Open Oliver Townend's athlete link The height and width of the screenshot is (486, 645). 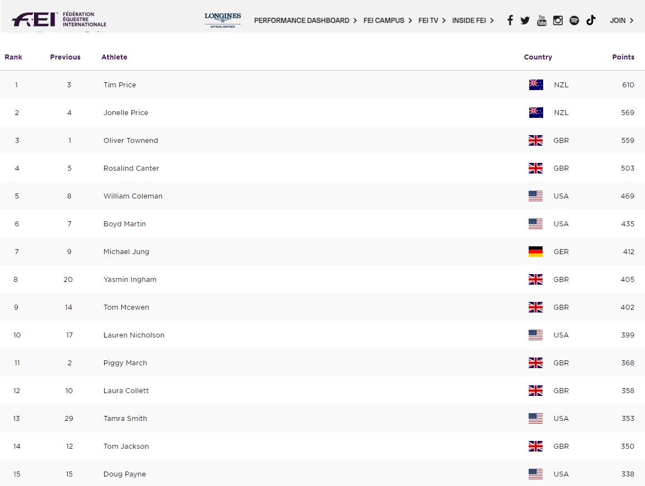(x=131, y=141)
